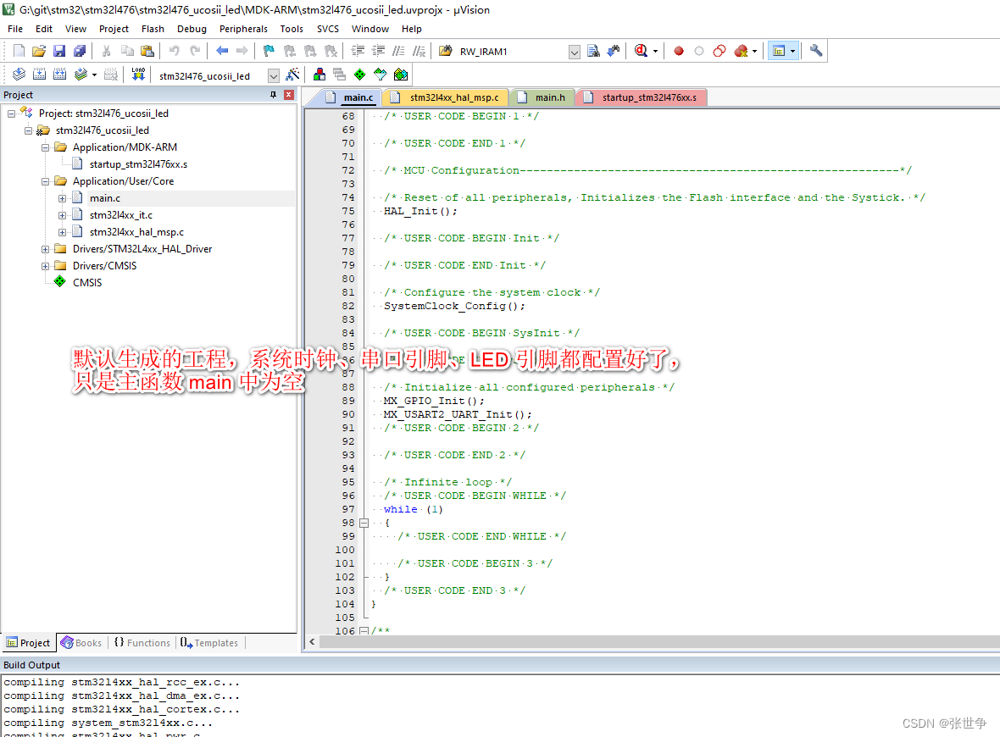The width and height of the screenshot is (1000, 737).
Task: Open the stm32l476_ucosii_led target dropdown
Action: pyautogui.click(x=273, y=75)
